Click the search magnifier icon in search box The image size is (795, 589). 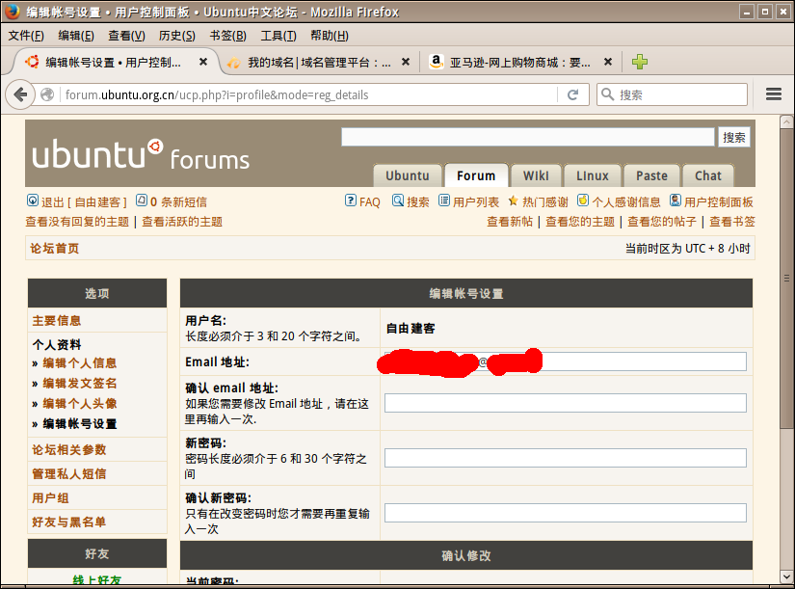click(x=607, y=94)
